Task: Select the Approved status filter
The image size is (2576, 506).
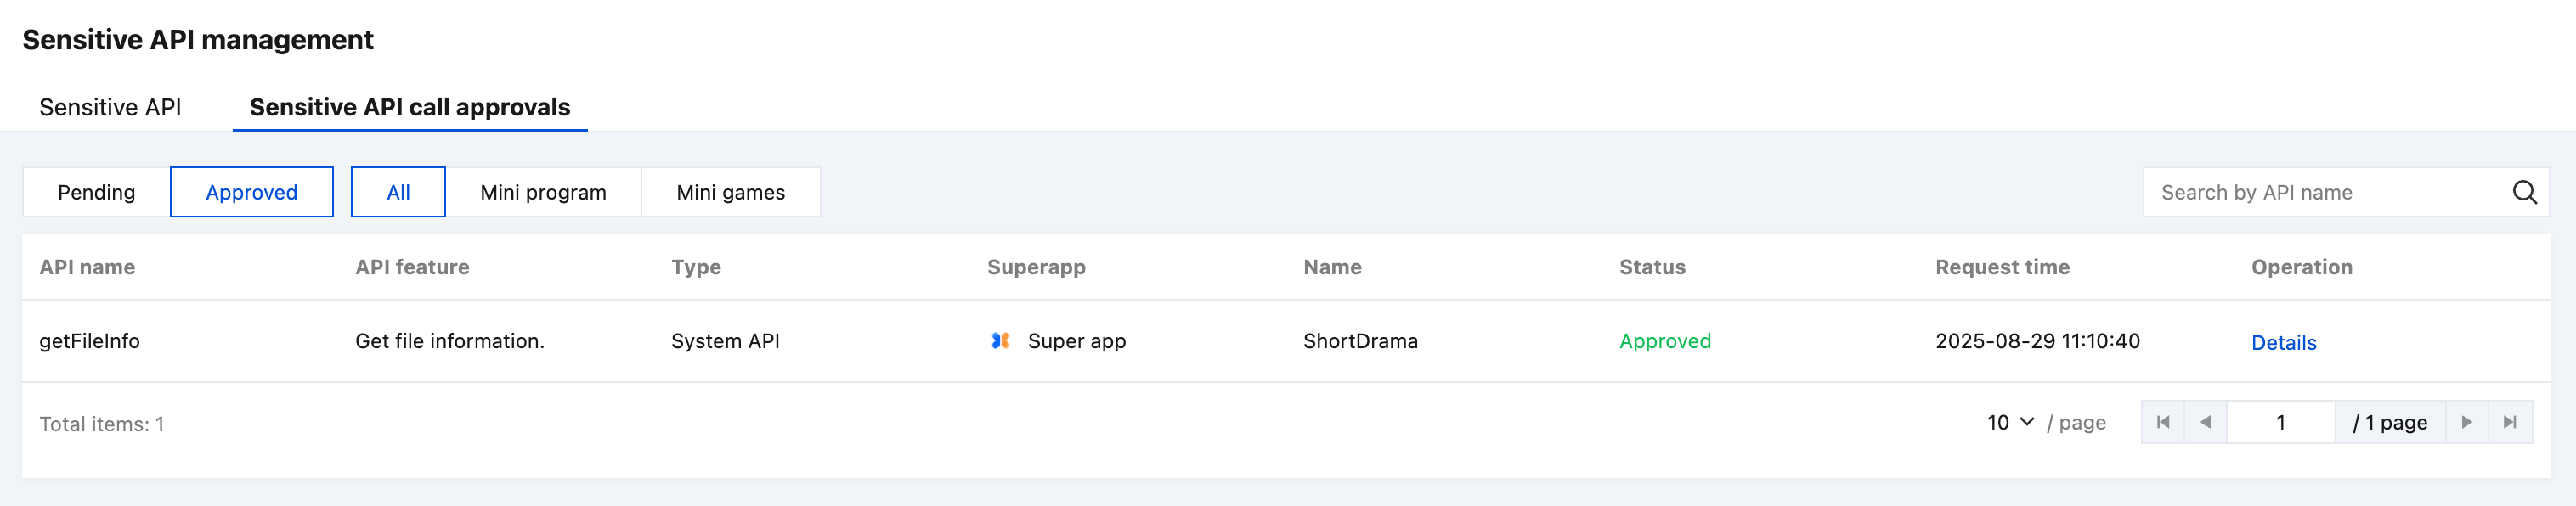Action: tap(251, 192)
